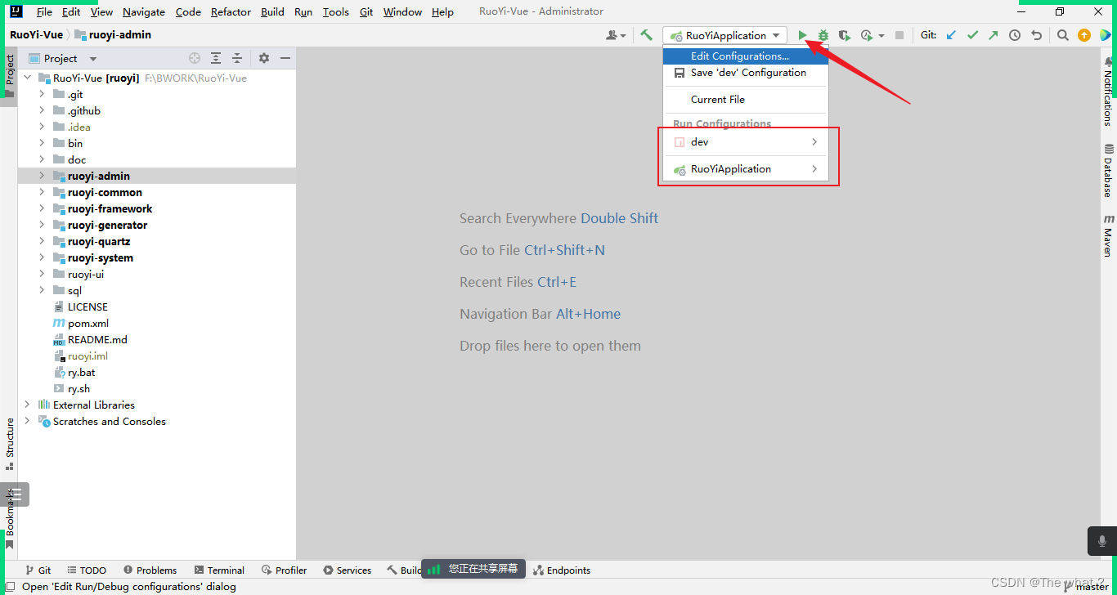Open the Project view mode dropdown
The image size is (1117, 595).
tap(92, 59)
